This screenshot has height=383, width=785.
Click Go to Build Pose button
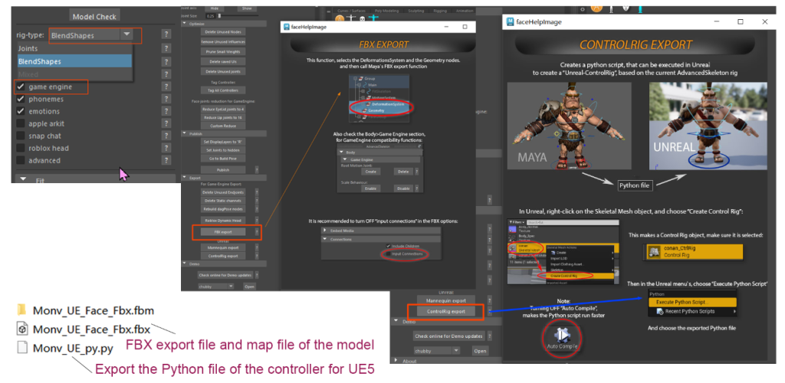(x=223, y=157)
